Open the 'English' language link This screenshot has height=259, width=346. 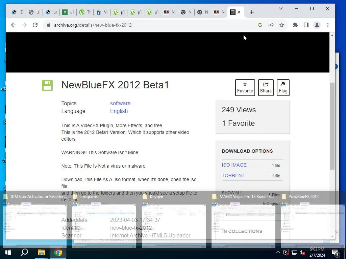119,111
